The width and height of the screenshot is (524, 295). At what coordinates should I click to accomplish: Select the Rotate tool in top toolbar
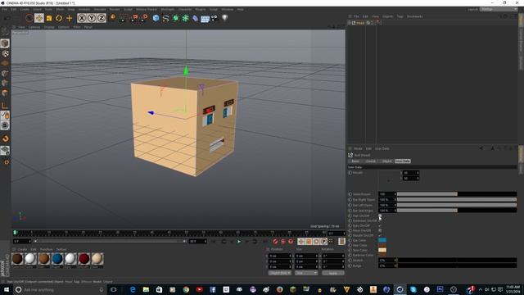[x=59, y=18]
